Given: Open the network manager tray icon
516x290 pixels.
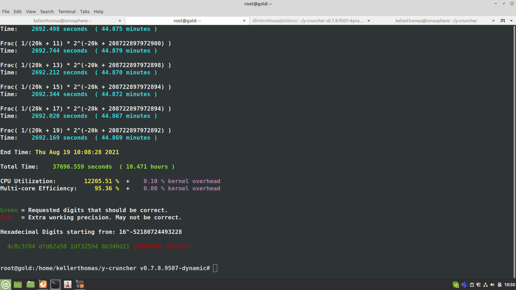Looking at the screenshot, I should click(485, 285).
